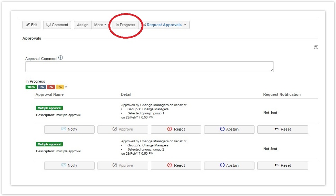
Task: Open the Comment button
Action: coord(57,25)
